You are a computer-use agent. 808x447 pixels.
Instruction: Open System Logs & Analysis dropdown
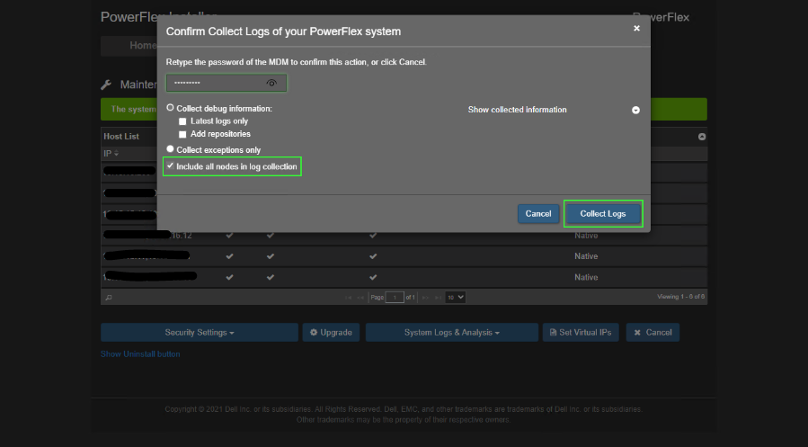tap(452, 333)
